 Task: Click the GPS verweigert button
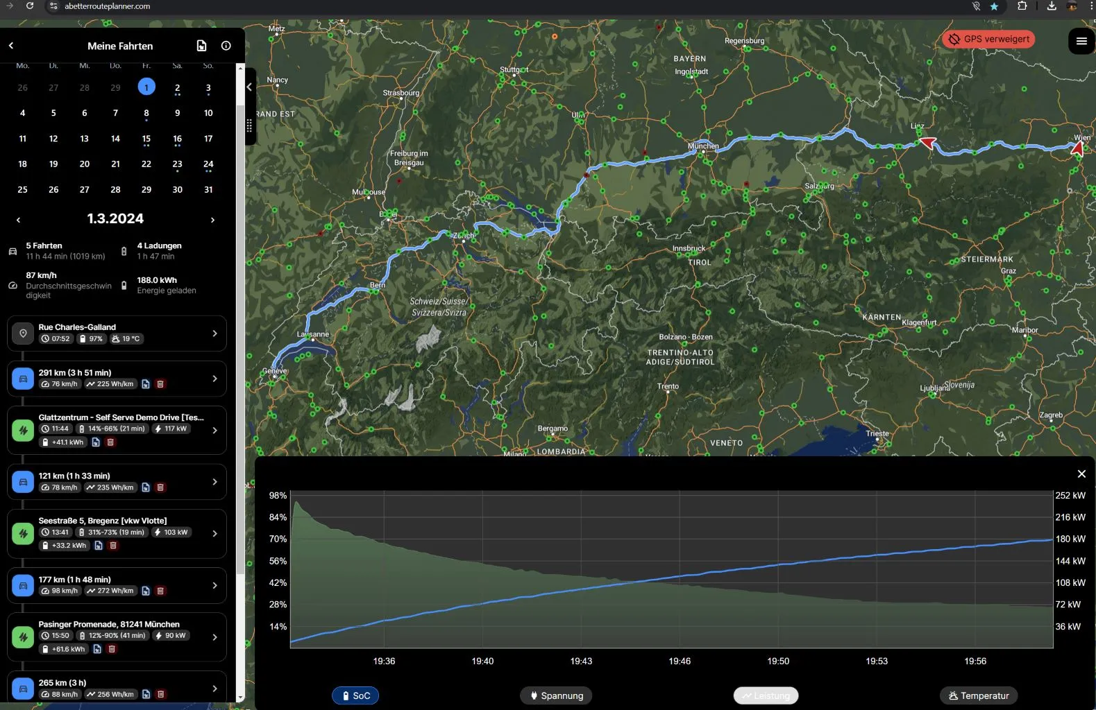(x=988, y=40)
